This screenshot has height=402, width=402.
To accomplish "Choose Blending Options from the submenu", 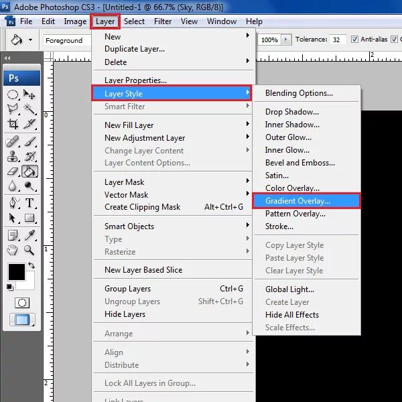I will tap(306, 93).
